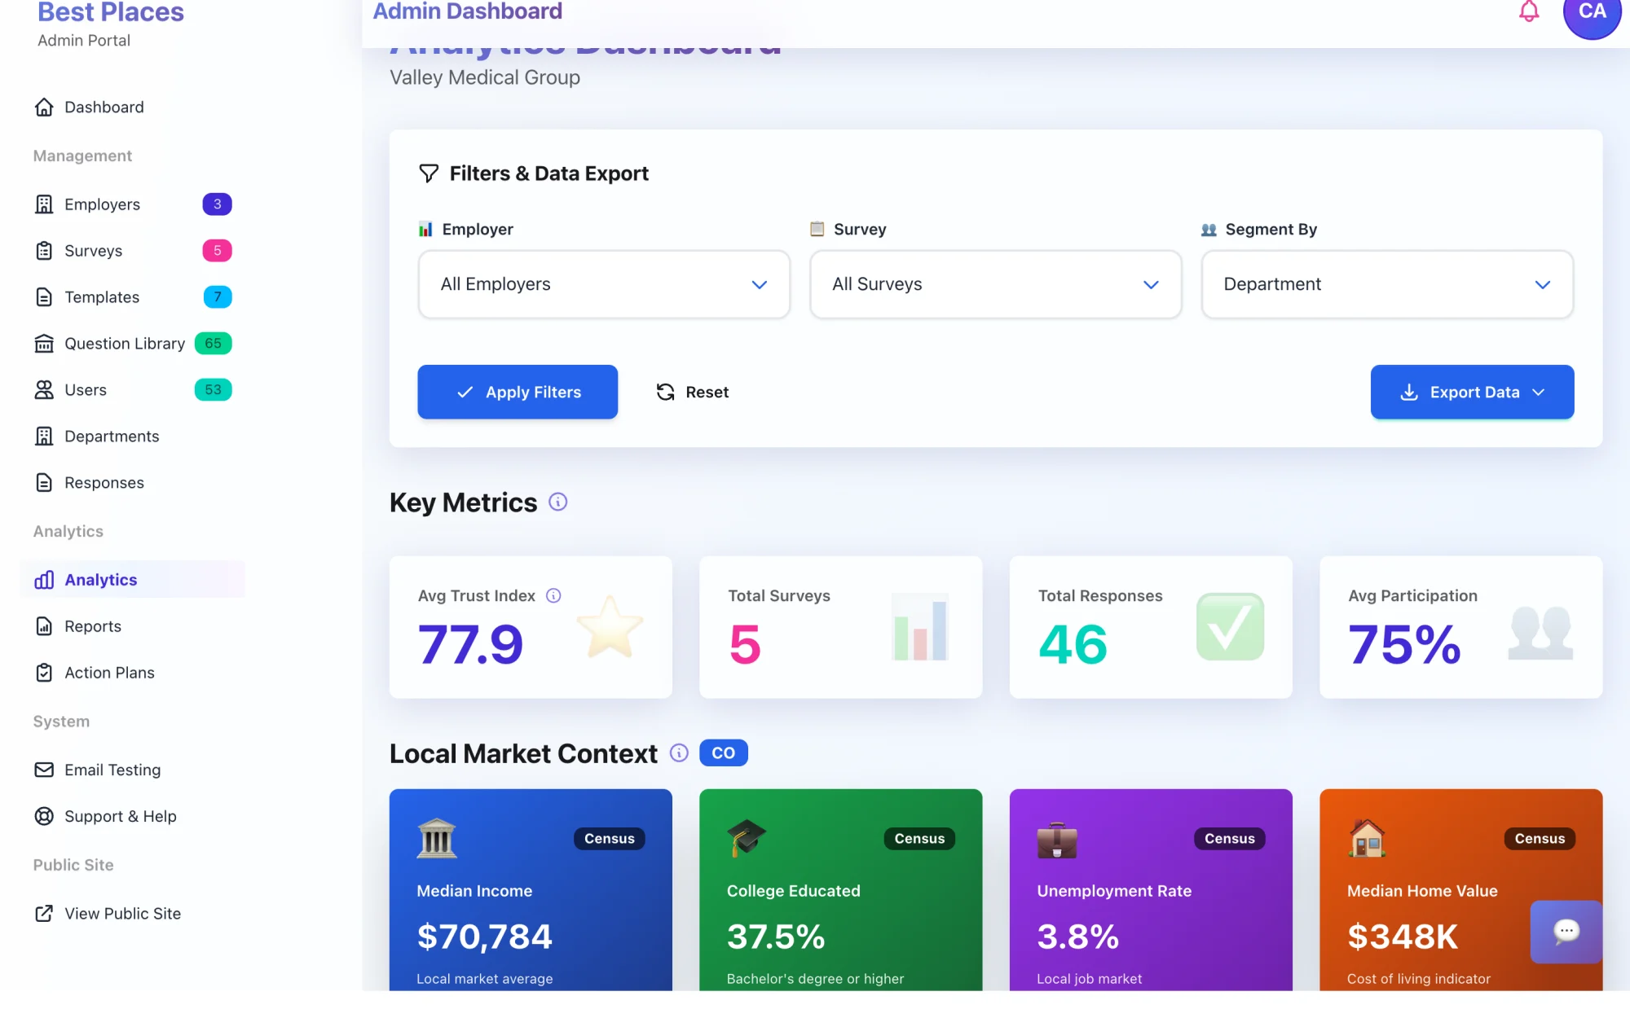Click the Analytics bar chart icon
The image size is (1630, 1018).
click(x=44, y=580)
